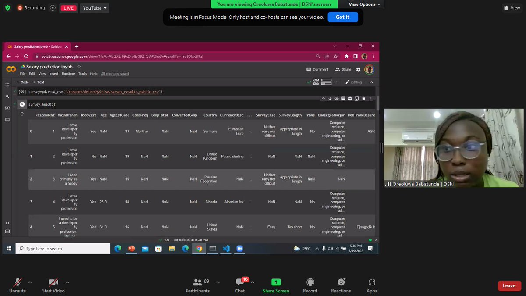The image size is (526, 296).
Task: Open Chrome extensions puzzle icon
Action: (x=346, y=57)
